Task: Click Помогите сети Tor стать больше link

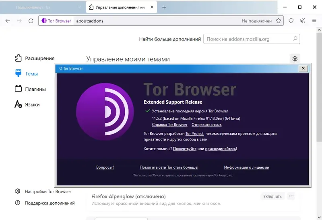Action: pyautogui.click(x=169, y=167)
